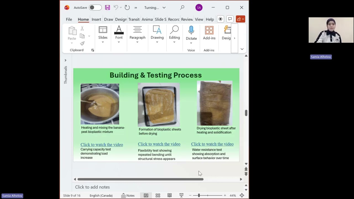Screen dimensions: 354x199
Task: Open the Drawing shapes group
Action: point(157,30)
